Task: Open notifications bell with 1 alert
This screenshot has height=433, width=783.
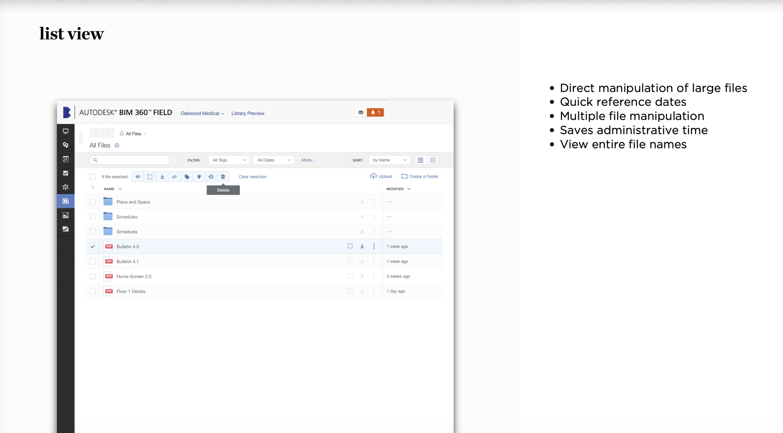Action: [375, 112]
